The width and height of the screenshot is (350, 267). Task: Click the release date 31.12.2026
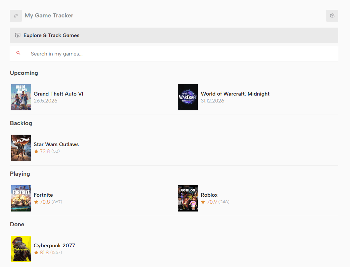pos(212,101)
